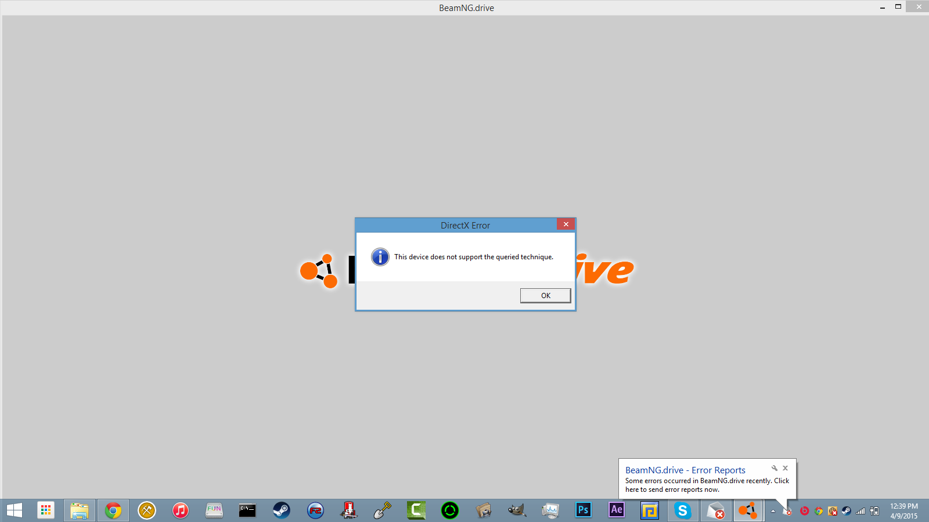The width and height of the screenshot is (929, 522).
Task: Click the Chrome tray icon
Action: click(819, 511)
